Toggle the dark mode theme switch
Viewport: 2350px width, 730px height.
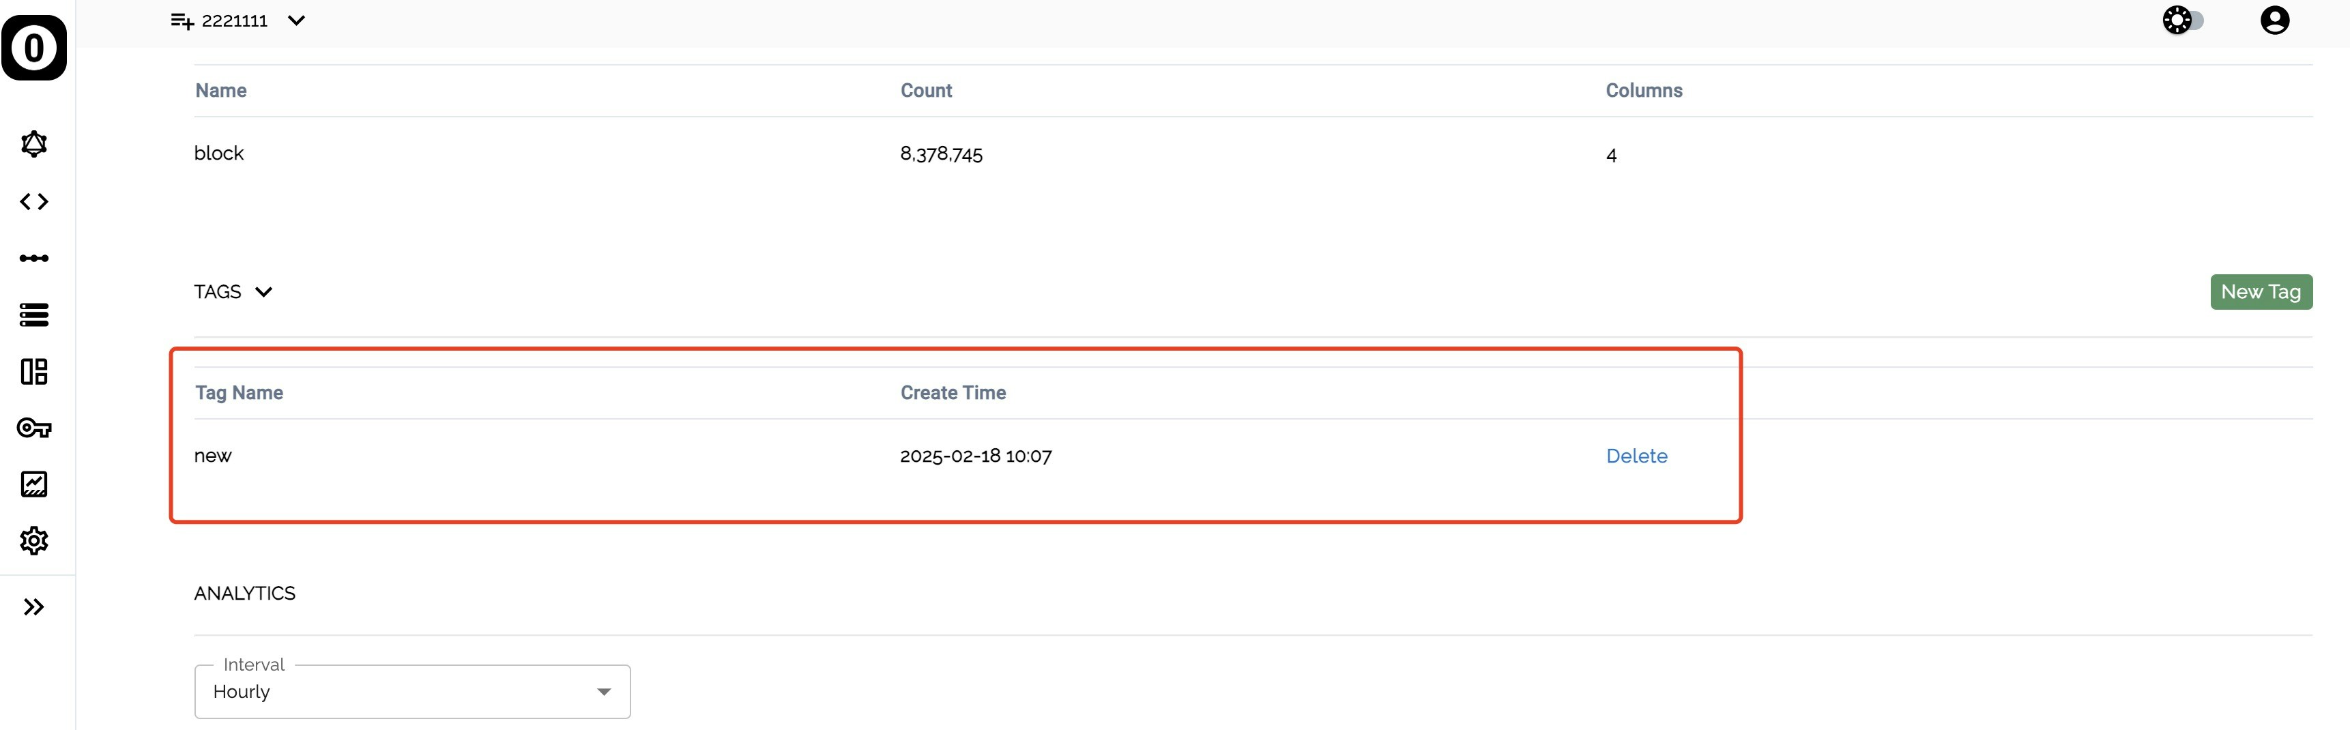coord(2183,20)
